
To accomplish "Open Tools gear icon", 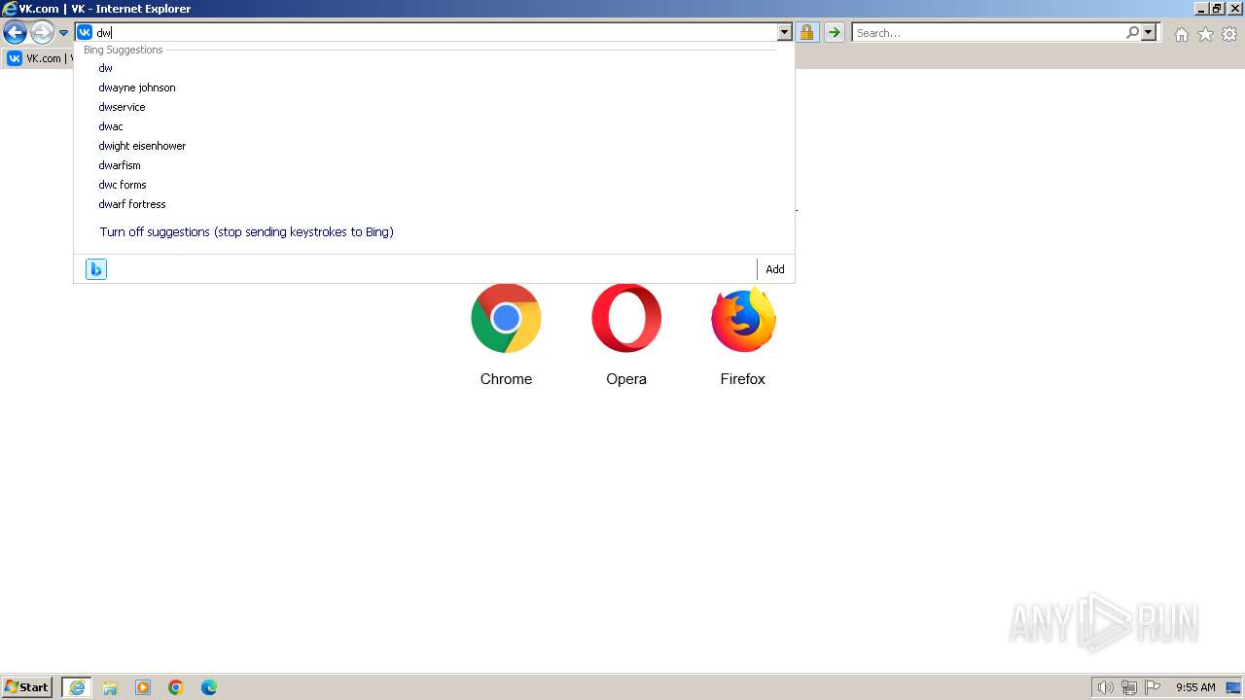I will click(1229, 34).
